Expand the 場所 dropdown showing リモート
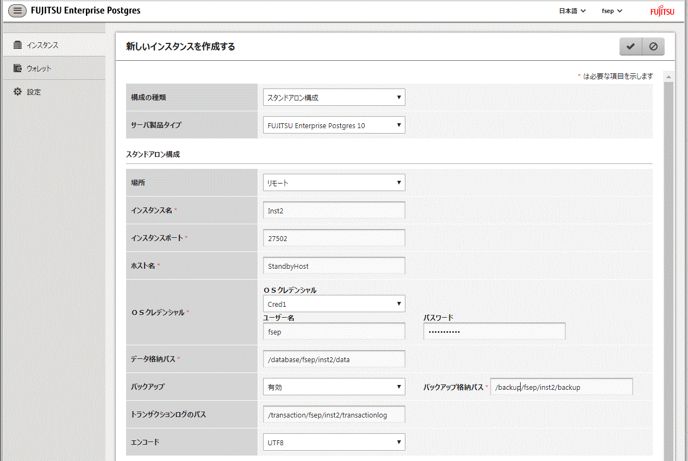Screen dimensions: 688x461 pos(334,183)
